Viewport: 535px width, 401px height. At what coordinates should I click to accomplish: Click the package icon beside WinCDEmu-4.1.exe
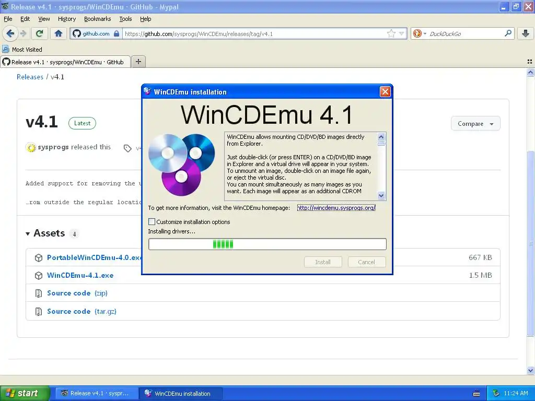tap(39, 276)
